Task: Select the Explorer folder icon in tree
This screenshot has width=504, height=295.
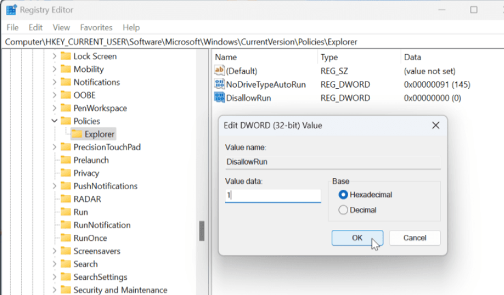Action: pos(77,134)
